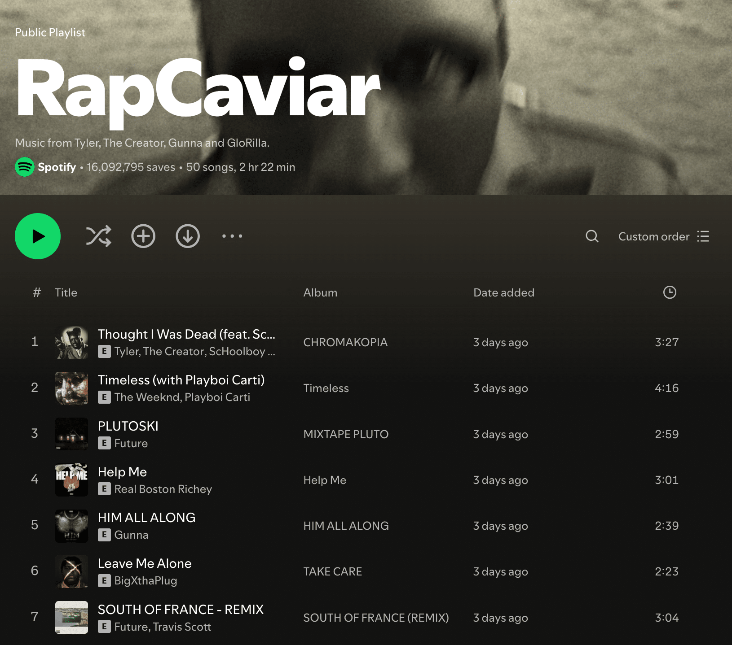This screenshot has width=732, height=645.
Task: Click track number 1
Action: (x=35, y=341)
